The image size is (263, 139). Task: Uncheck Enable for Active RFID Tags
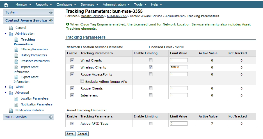72,123
